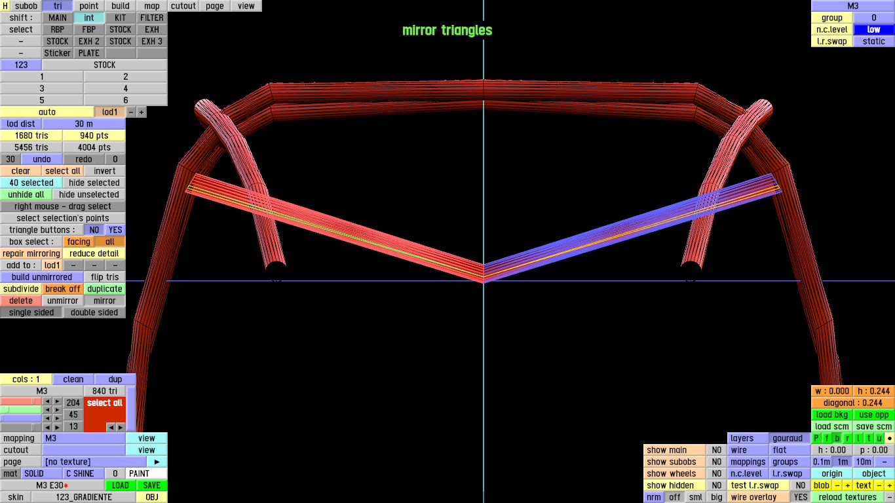Screen dimensions: 895x503
Task: Click the plus button beside auto lod1
Action: (142, 112)
